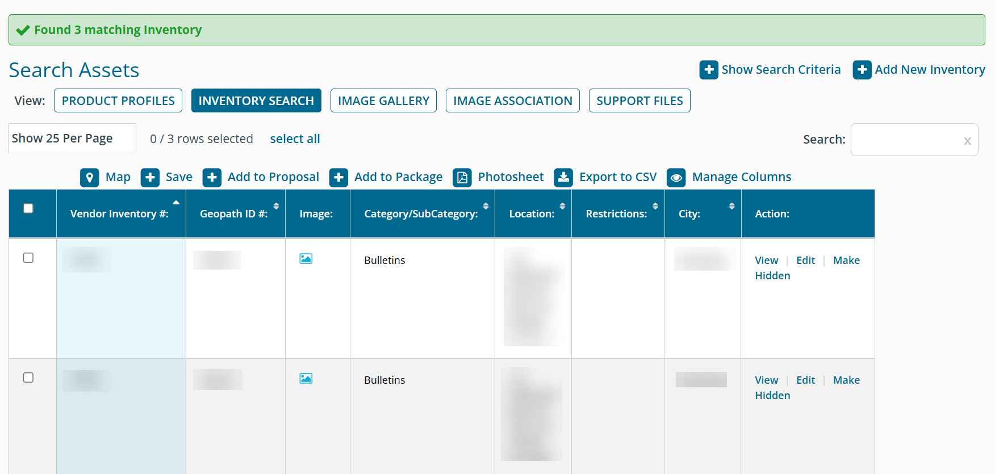Click the select all link

(x=295, y=139)
